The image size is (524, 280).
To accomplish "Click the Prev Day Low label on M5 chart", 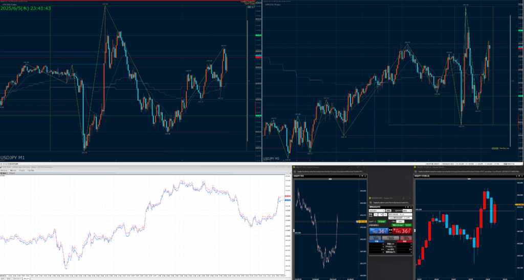I will [504, 148].
